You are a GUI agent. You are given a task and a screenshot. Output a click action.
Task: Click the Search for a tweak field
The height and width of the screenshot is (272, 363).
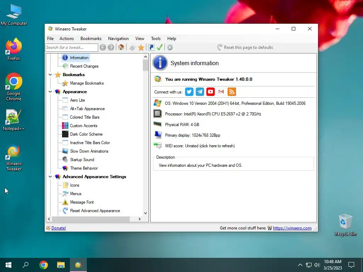[x=72, y=47]
